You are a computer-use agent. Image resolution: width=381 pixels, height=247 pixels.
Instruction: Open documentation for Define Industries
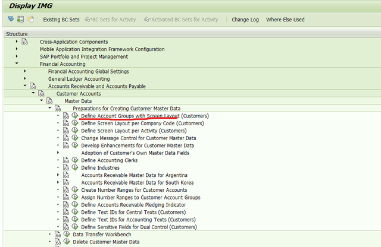point(66,168)
